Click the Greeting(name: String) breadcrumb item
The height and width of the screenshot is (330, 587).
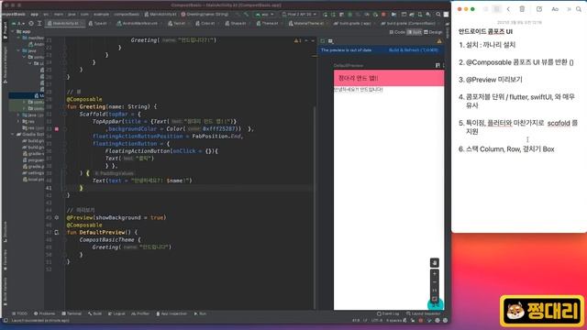[x=205, y=15]
